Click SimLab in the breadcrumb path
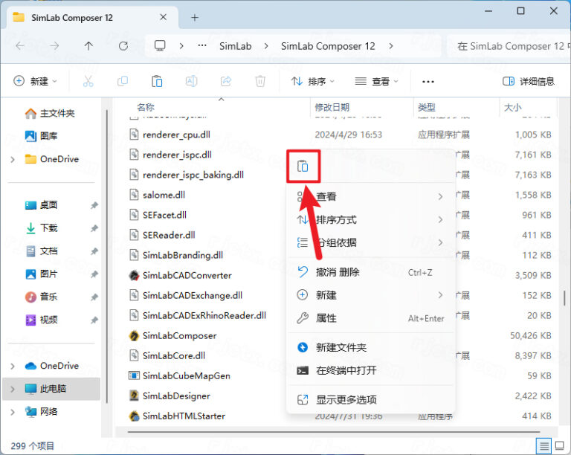 tap(235, 46)
